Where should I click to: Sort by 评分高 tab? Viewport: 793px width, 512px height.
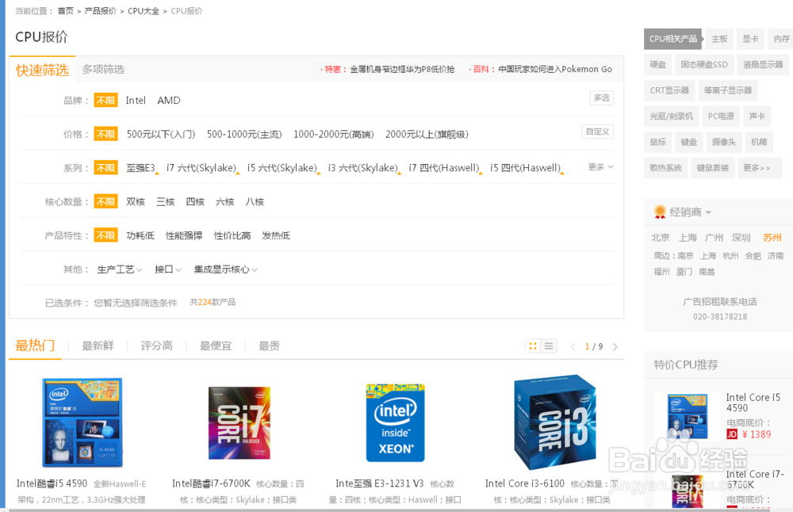click(156, 346)
